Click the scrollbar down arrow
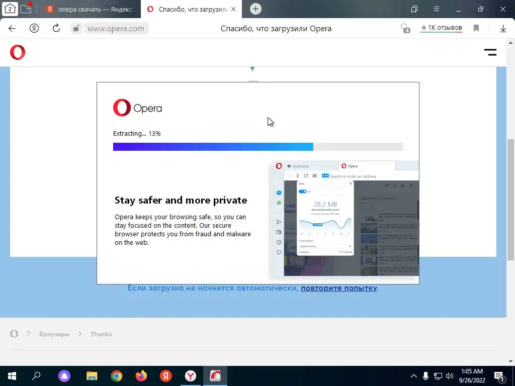The height and width of the screenshot is (386, 515). click(511, 361)
